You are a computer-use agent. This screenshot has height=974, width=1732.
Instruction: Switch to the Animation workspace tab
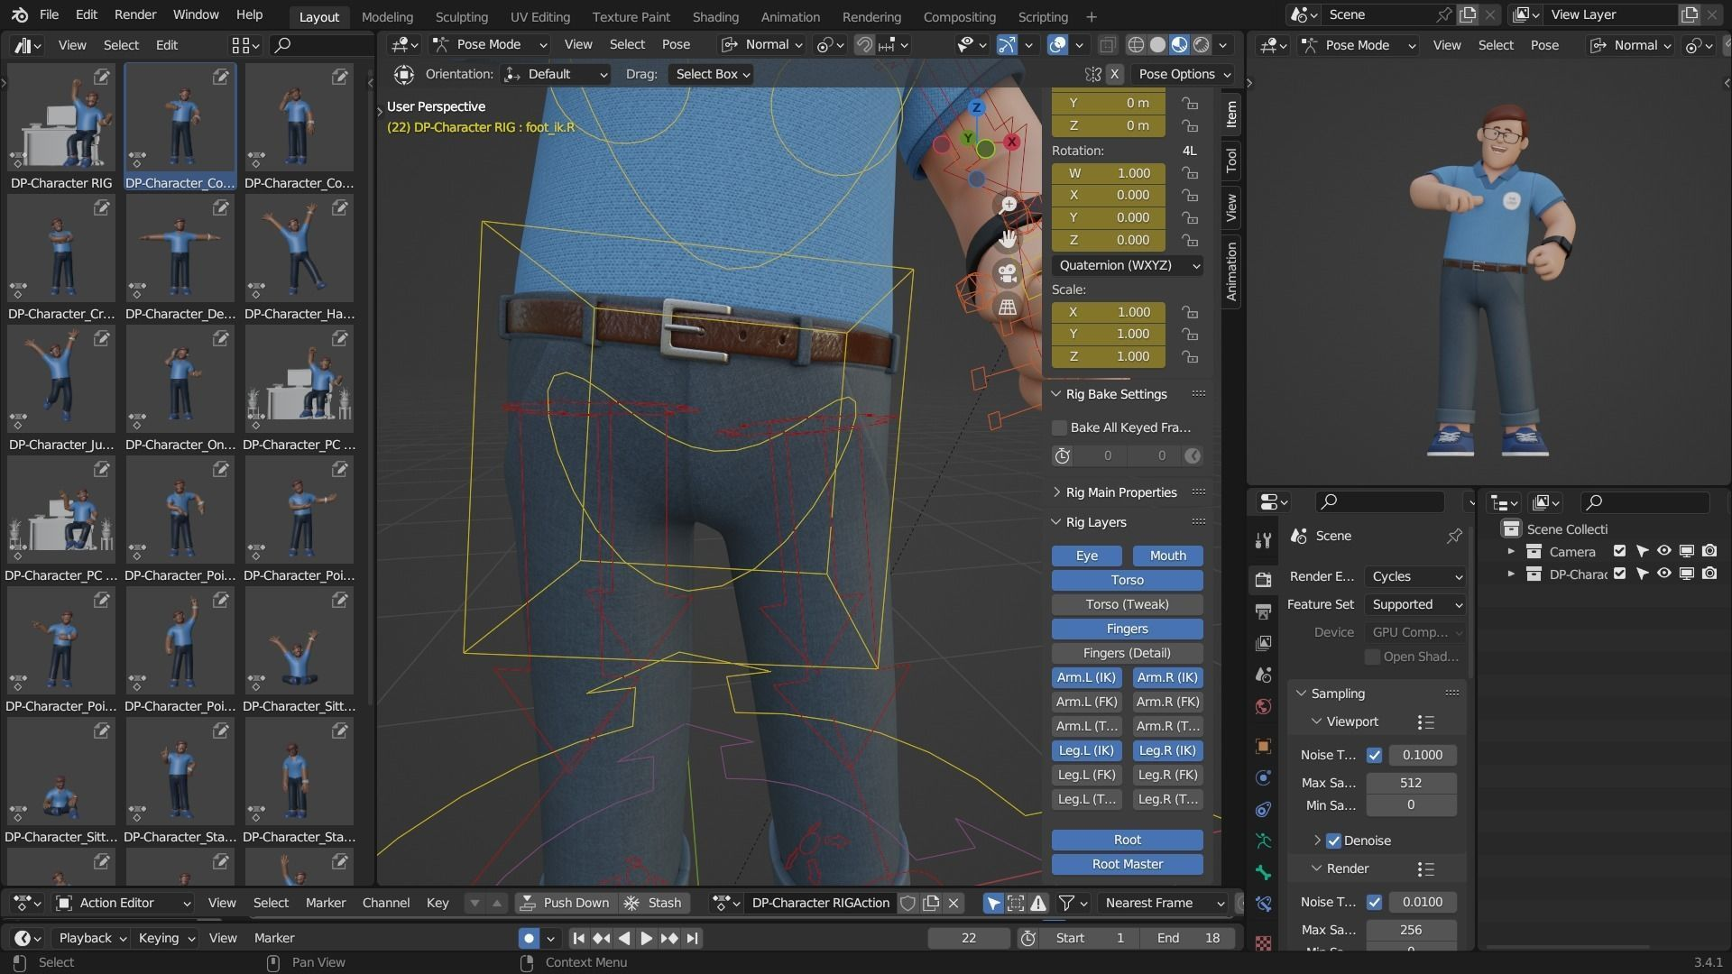(789, 16)
